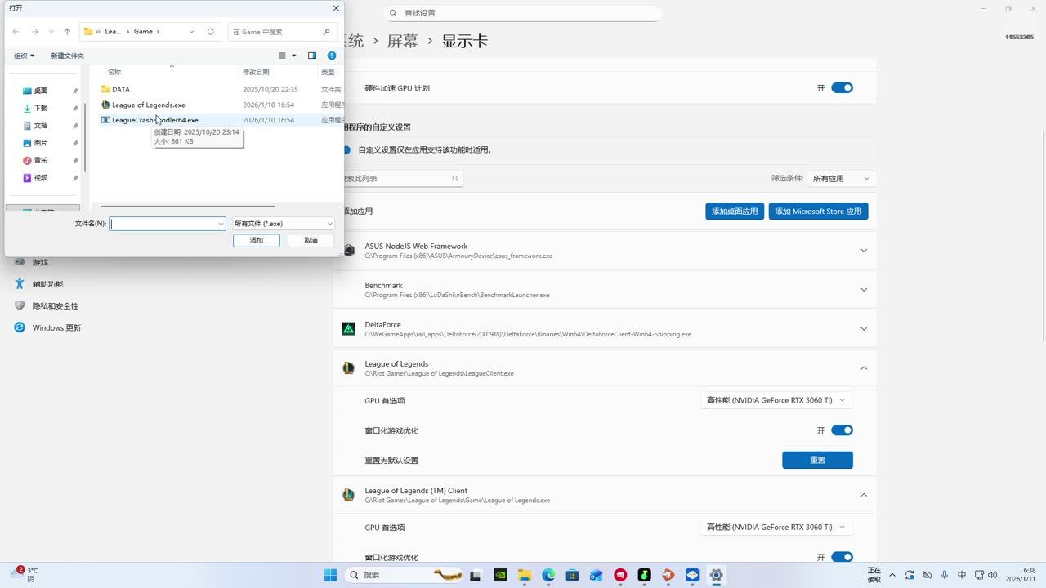Toggle the preview pane in file dialog
Viewport: 1046px width, 588px height.
[x=312, y=56]
